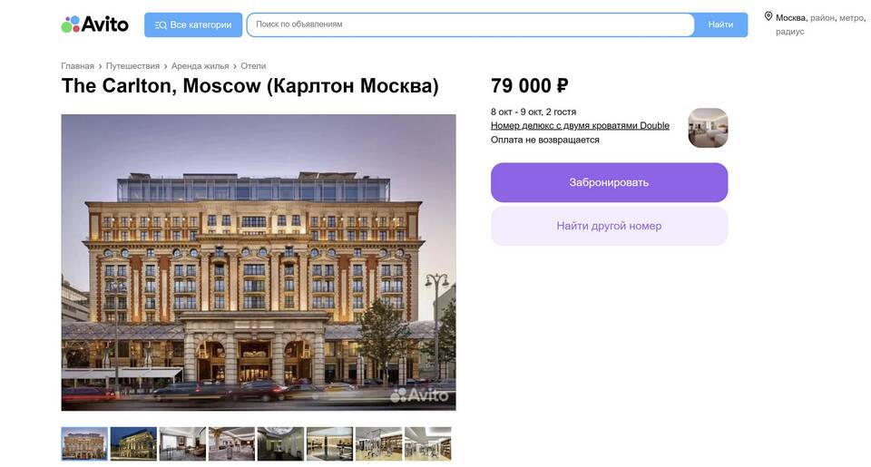Screen dimensions: 871x467
Task: Click 'Найти другой номер' button
Action: 609,226
